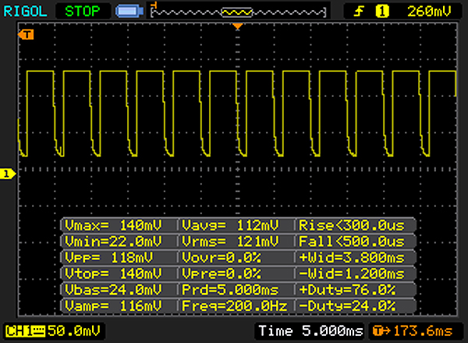Viewport: 468px width, 343px height.
Task: Click the Prd=5.000ms measurement
Action: point(230,290)
